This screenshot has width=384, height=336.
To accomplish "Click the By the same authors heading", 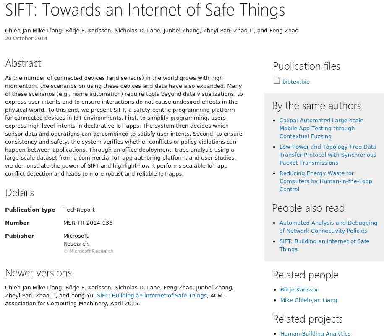I will (x=316, y=106).
